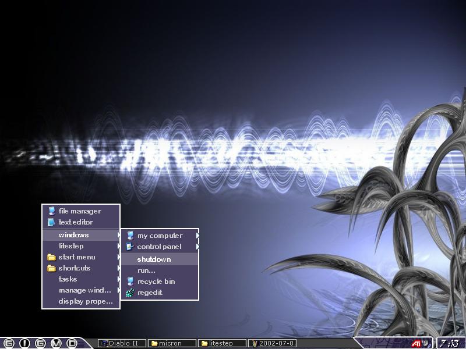
Task: Open the litestep entry in the popup menu
Action: (81, 246)
